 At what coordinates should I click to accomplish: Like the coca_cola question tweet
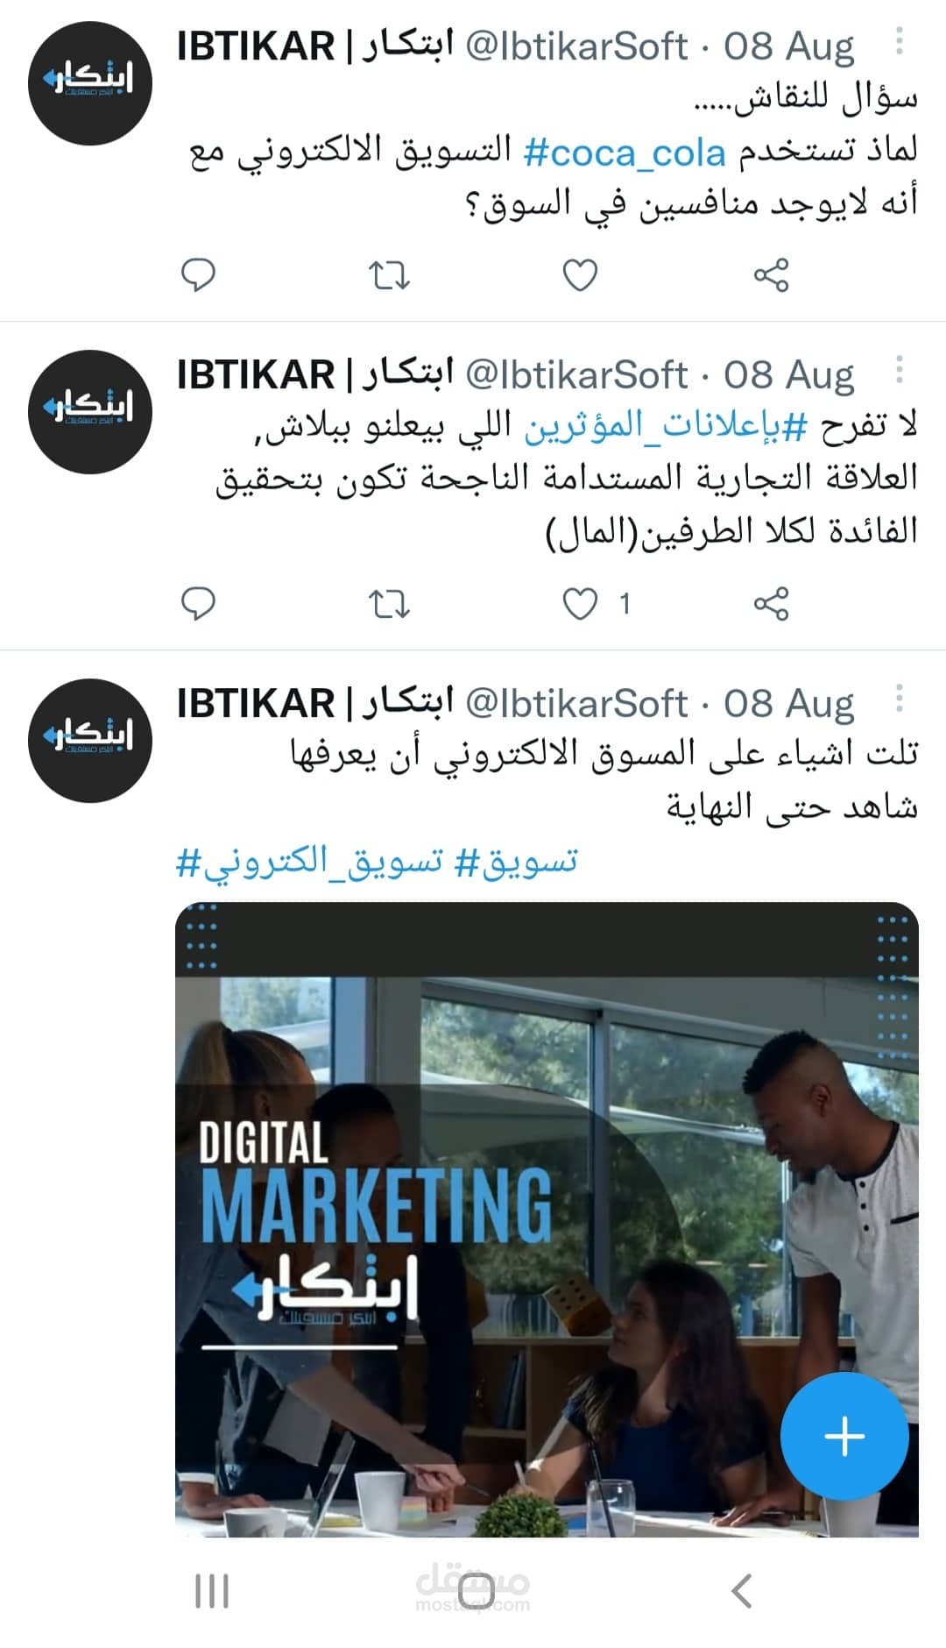[580, 275]
